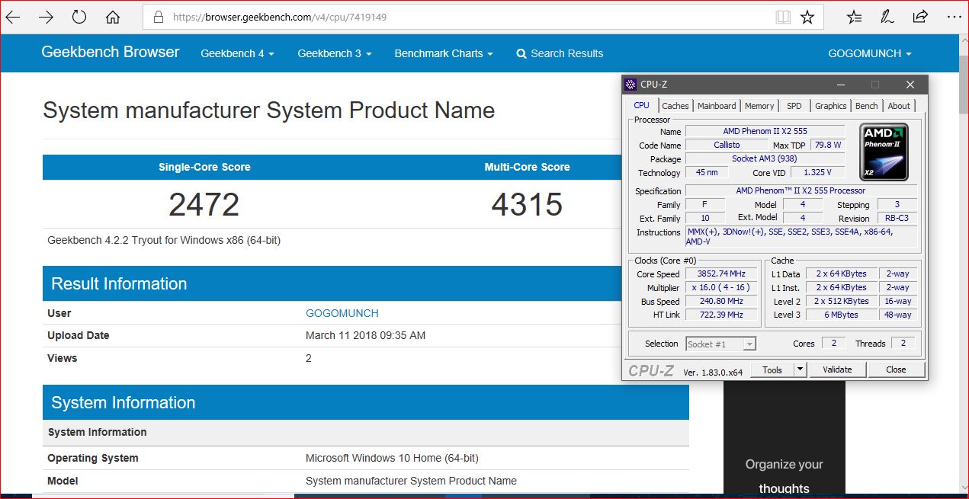Open the Geekbench 4 dropdown menu

(x=237, y=53)
